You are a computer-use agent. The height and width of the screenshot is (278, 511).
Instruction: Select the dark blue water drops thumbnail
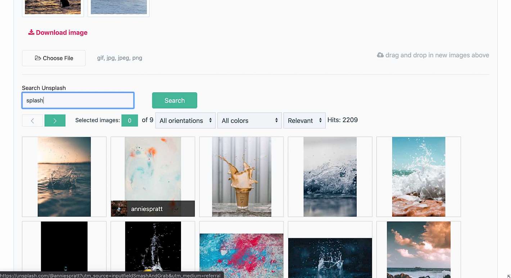[330, 250]
